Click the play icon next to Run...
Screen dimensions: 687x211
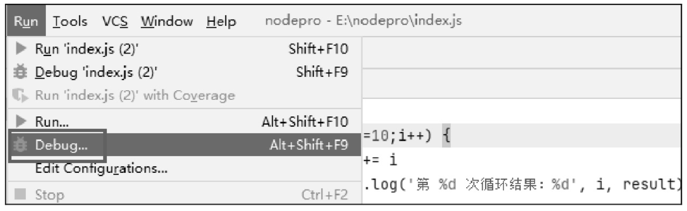[21, 121]
